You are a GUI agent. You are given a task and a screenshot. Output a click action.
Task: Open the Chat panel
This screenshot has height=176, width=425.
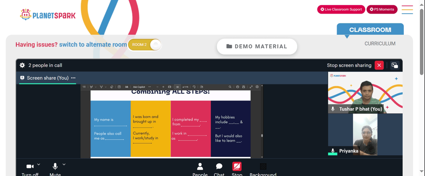tap(219, 169)
